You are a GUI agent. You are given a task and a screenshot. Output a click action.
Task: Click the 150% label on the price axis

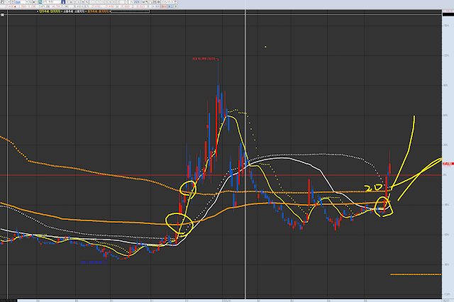click(446, 26)
